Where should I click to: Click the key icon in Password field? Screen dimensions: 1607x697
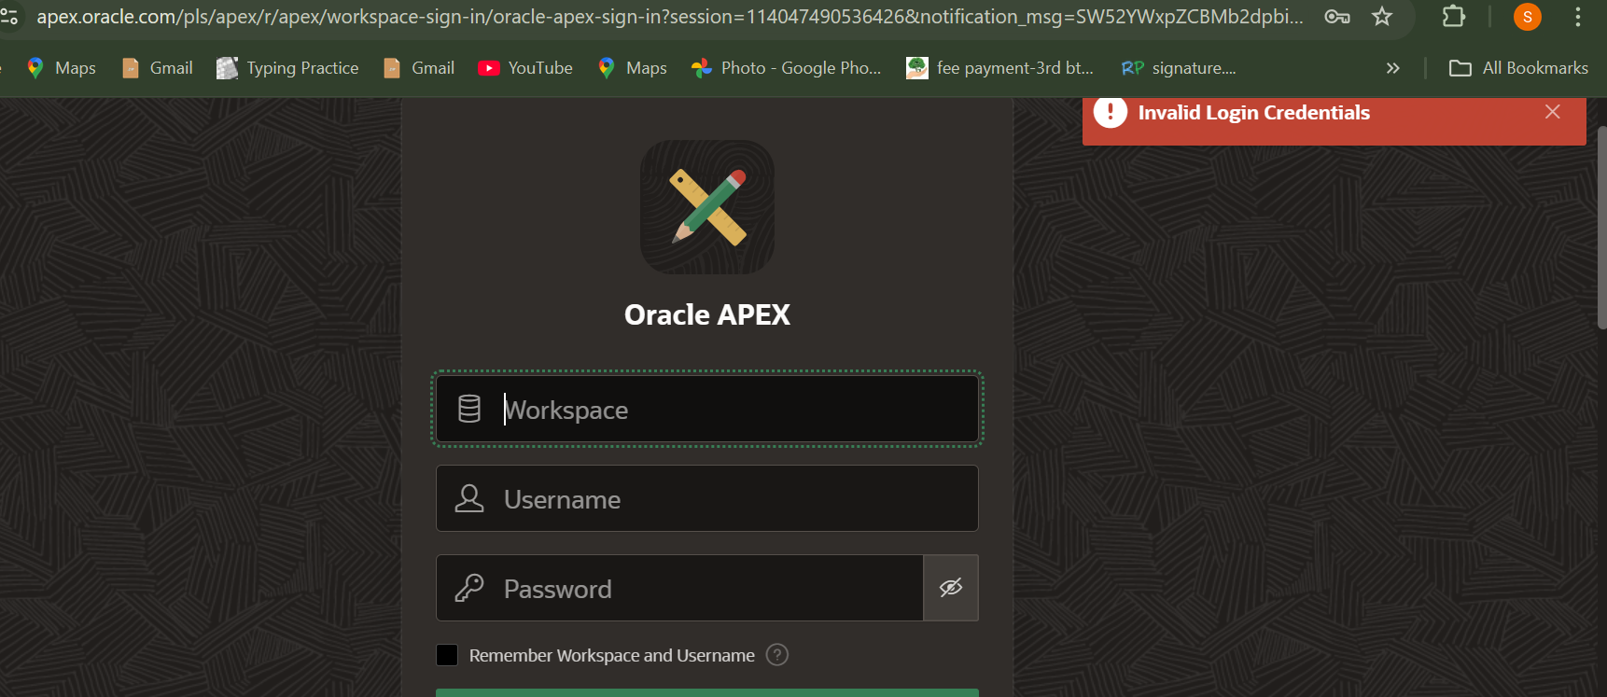click(x=469, y=588)
